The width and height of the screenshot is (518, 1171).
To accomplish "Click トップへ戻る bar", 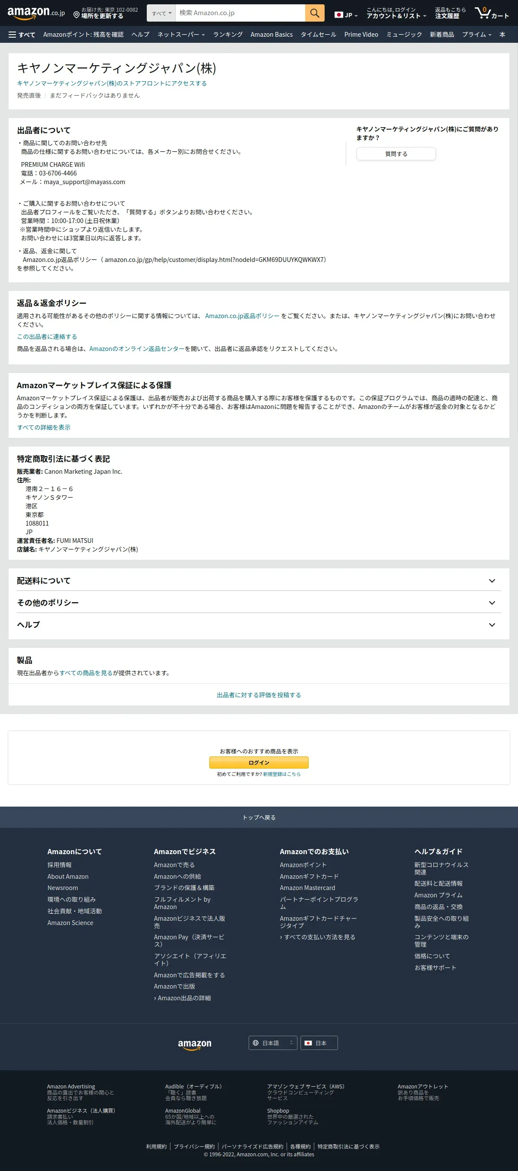I will pos(259,817).
